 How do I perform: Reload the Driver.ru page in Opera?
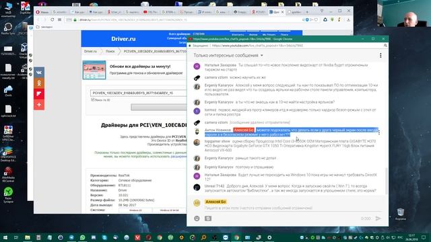coord(53,19)
